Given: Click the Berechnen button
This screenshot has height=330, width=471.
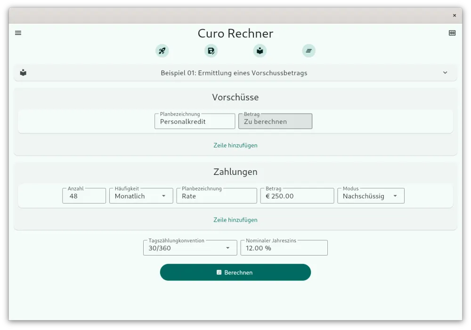Looking at the screenshot, I should [235, 272].
